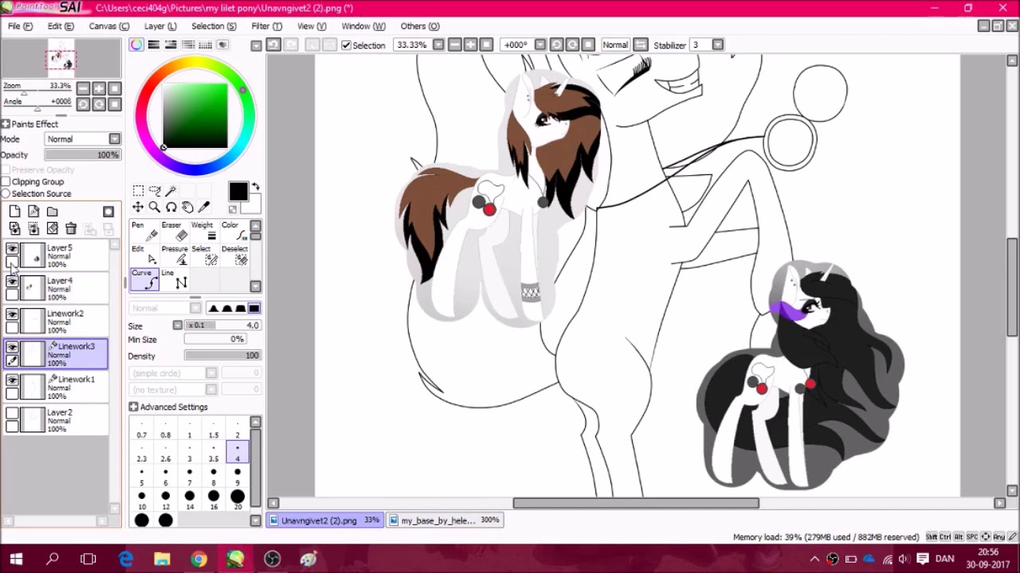Click the Undo button in toolbar
Image resolution: width=1020 pixels, height=573 pixels.
coord(273,45)
